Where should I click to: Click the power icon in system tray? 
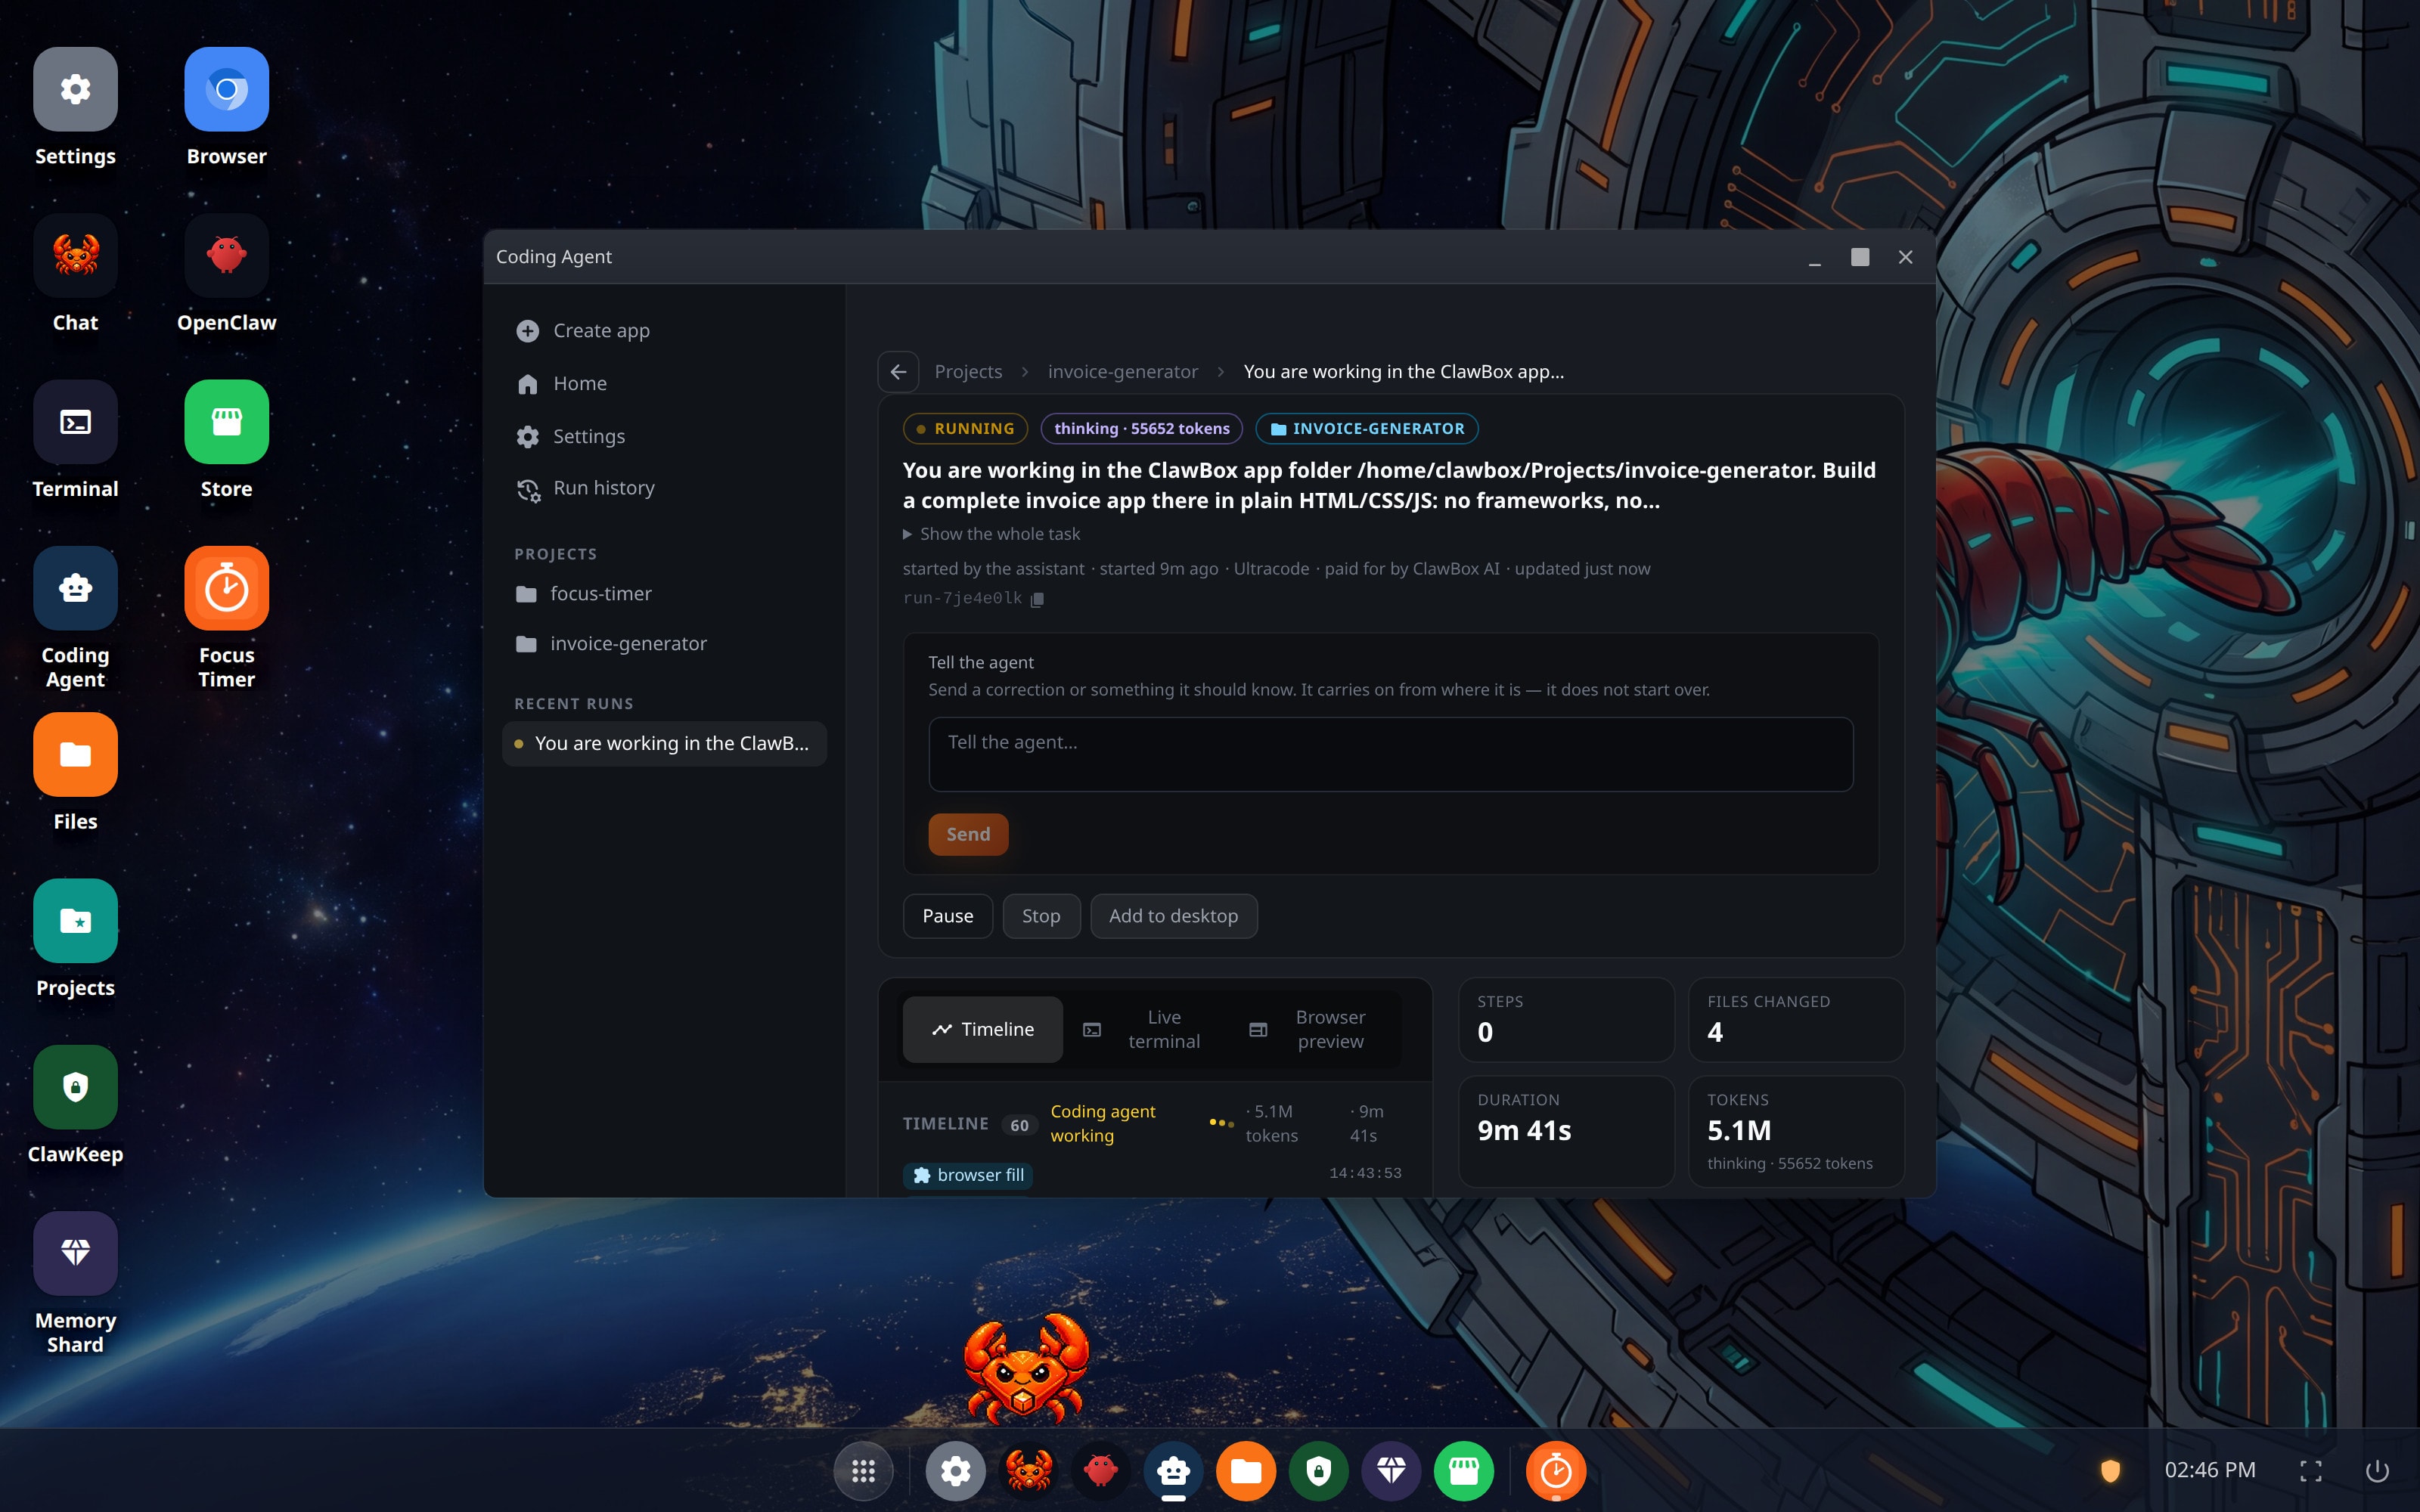[x=2377, y=1471]
